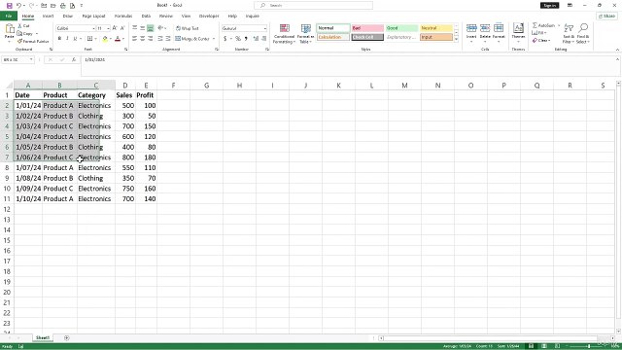The width and height of the screenshot is (622, 350).
Task: Apply accounting dollar format
Action: 225,39
